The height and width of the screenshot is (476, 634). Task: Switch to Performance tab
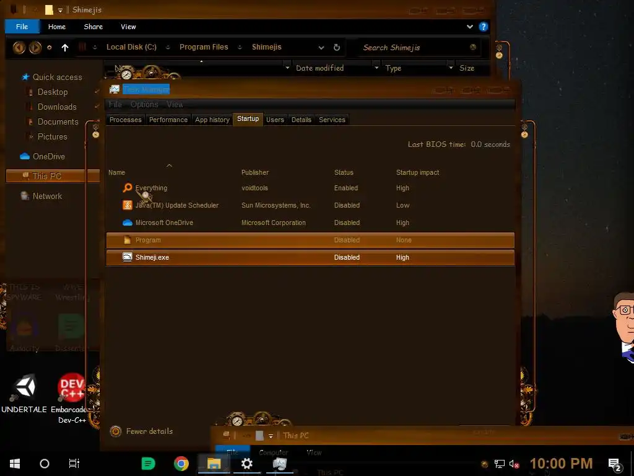[168, 120]
